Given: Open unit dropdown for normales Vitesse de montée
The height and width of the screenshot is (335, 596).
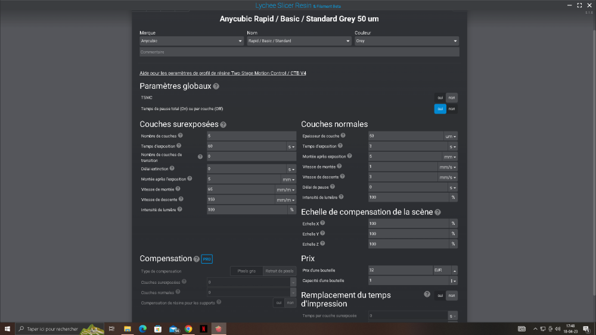Looking at the screenshot, I should coord(448,167).
